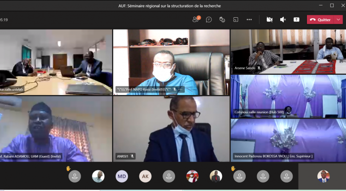Click Prof. Rabani ADAMOU video tile
Viewport: 346px width, 191px height.
click(56, 129)
